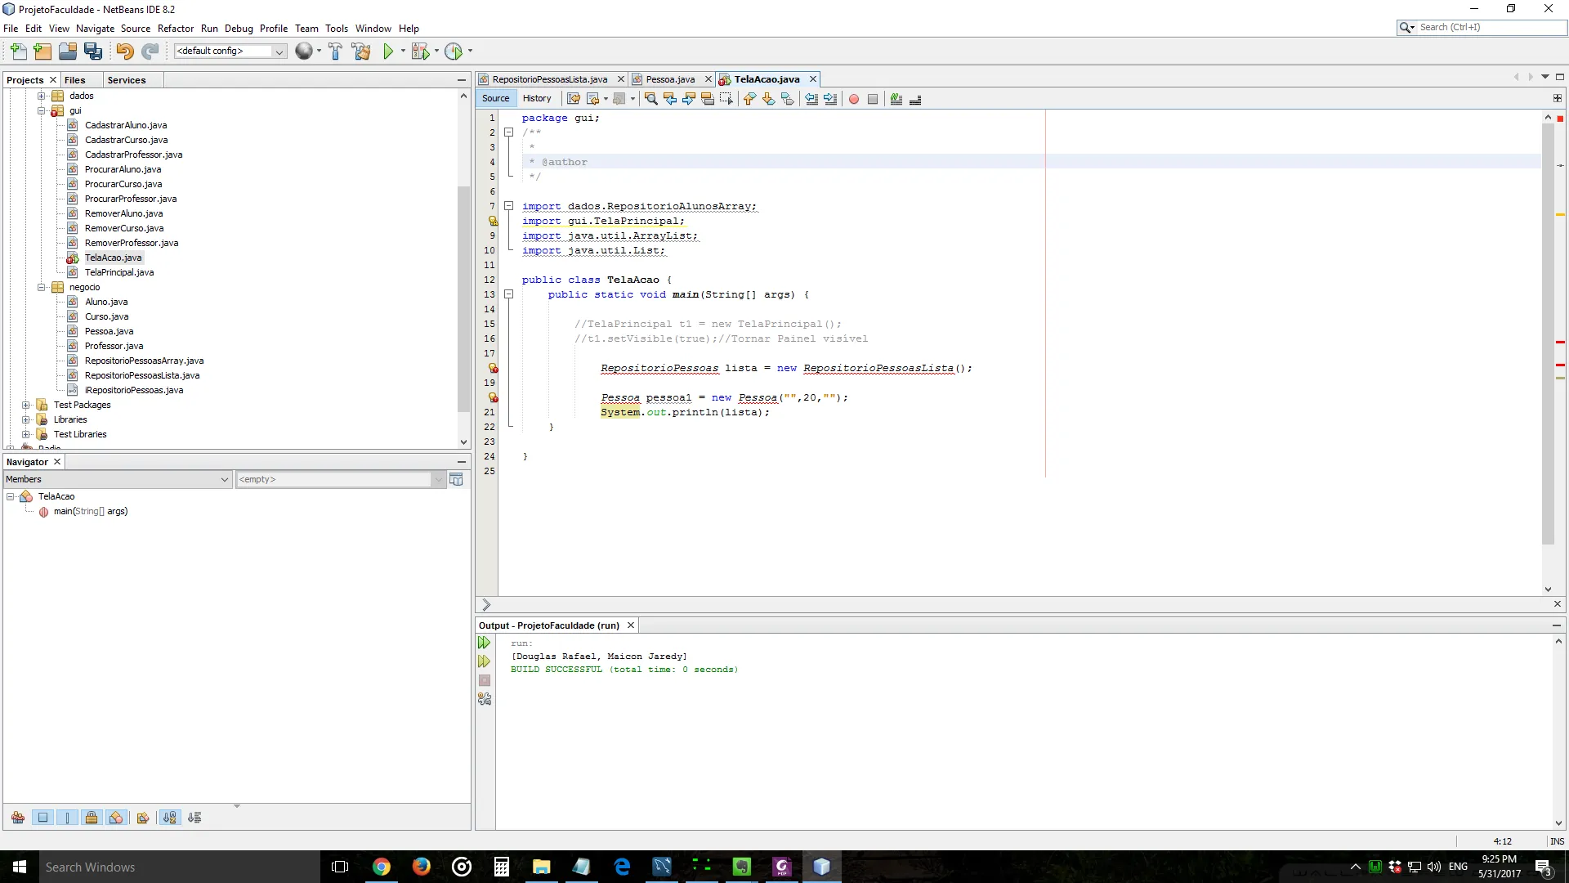Open Google Chrome from the taskbar
The height and width of the screenshot is (883, 1569).
coord(382,867)
